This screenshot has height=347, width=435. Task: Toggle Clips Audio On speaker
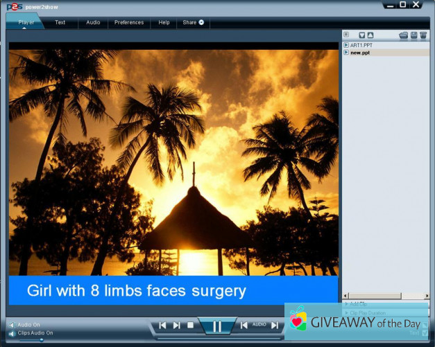[x=12, y=333]
